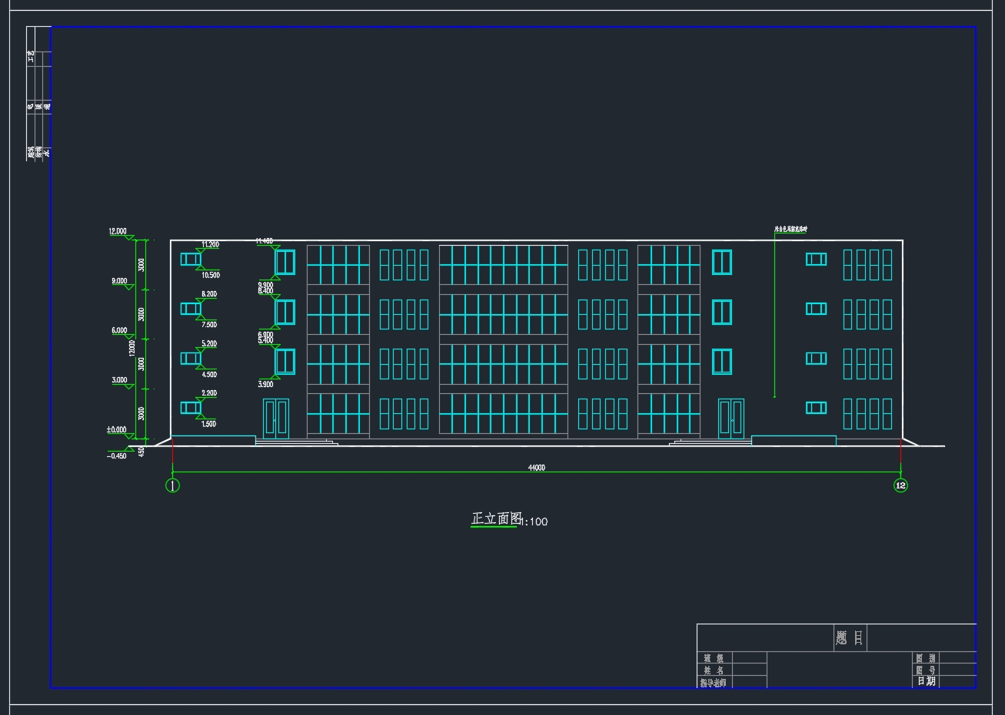The image size is (1005, 715).
Task: Select the -0.450 ground elevation marker
Action: (117, 456)
